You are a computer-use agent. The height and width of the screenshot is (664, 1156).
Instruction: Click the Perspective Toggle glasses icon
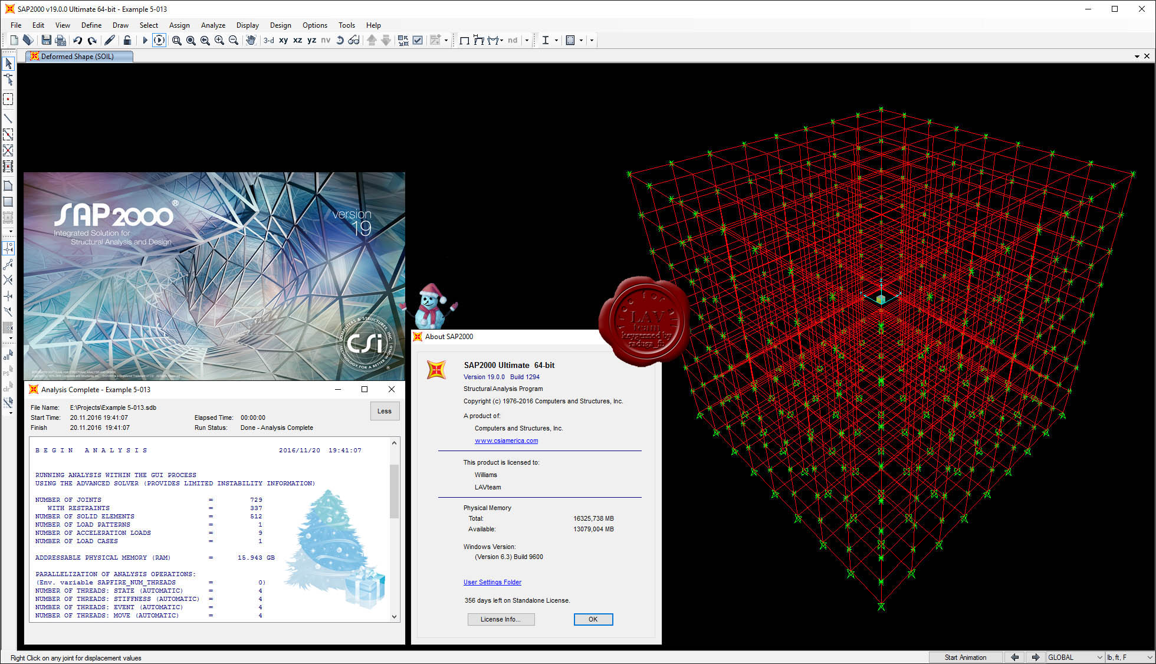[x=354, y=40]
